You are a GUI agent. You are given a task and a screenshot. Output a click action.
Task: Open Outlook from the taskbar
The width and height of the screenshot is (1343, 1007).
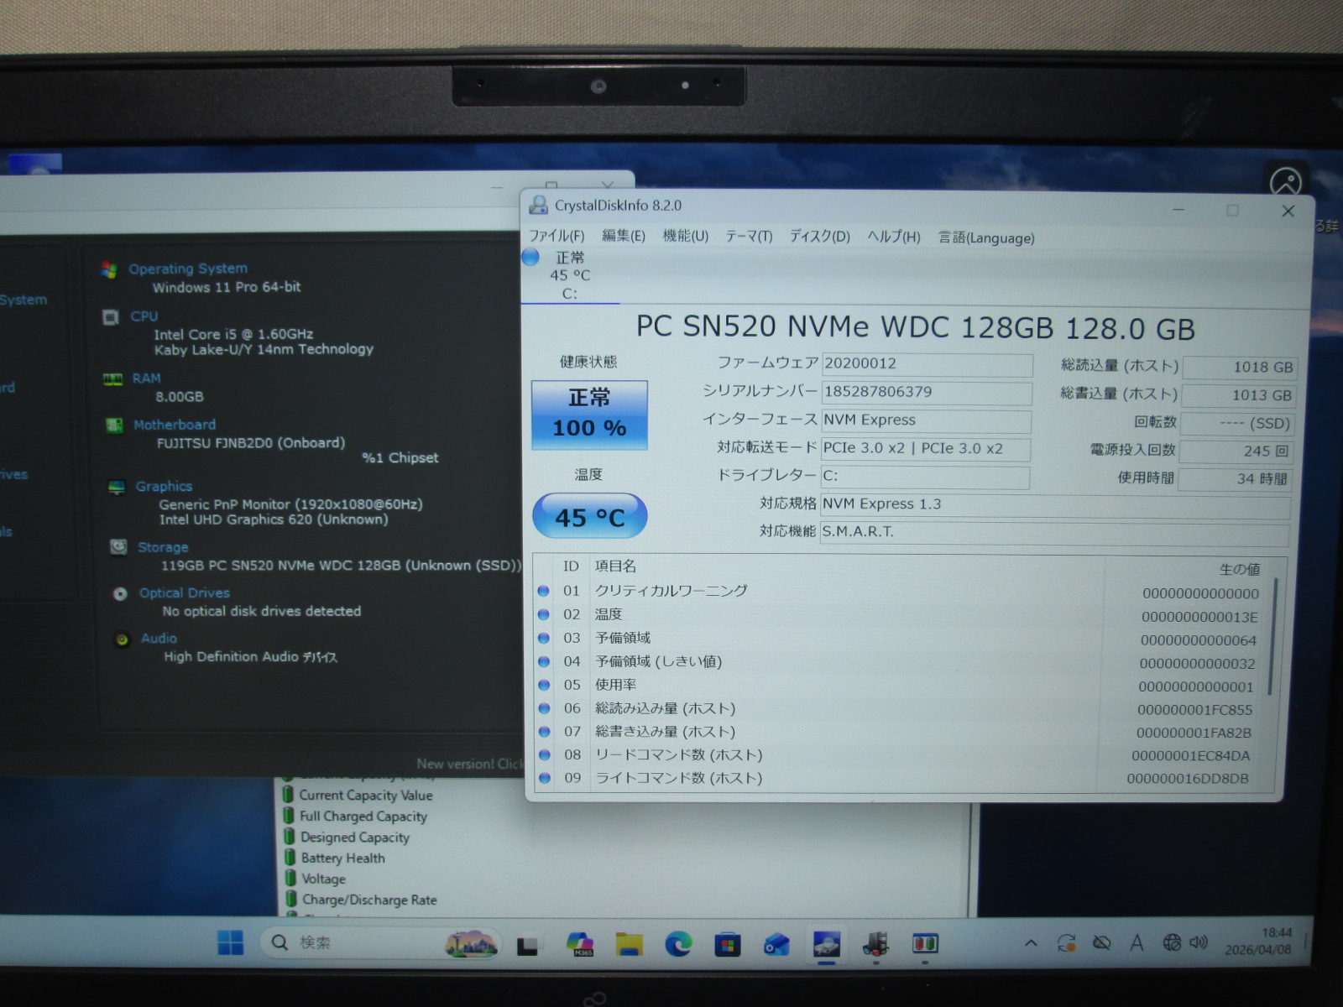pos(776,945)
